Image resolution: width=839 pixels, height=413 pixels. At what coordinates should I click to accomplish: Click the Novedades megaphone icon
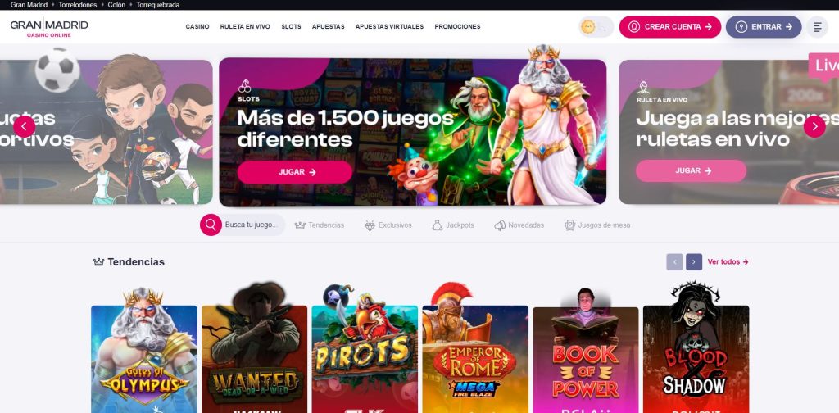[500, 225]
